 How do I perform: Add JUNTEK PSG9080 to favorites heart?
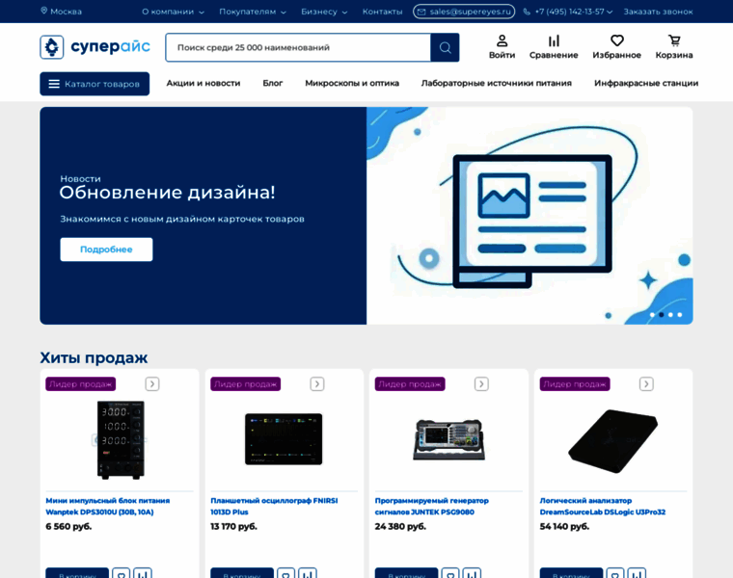pyautogui.click(x=450, y=573)
